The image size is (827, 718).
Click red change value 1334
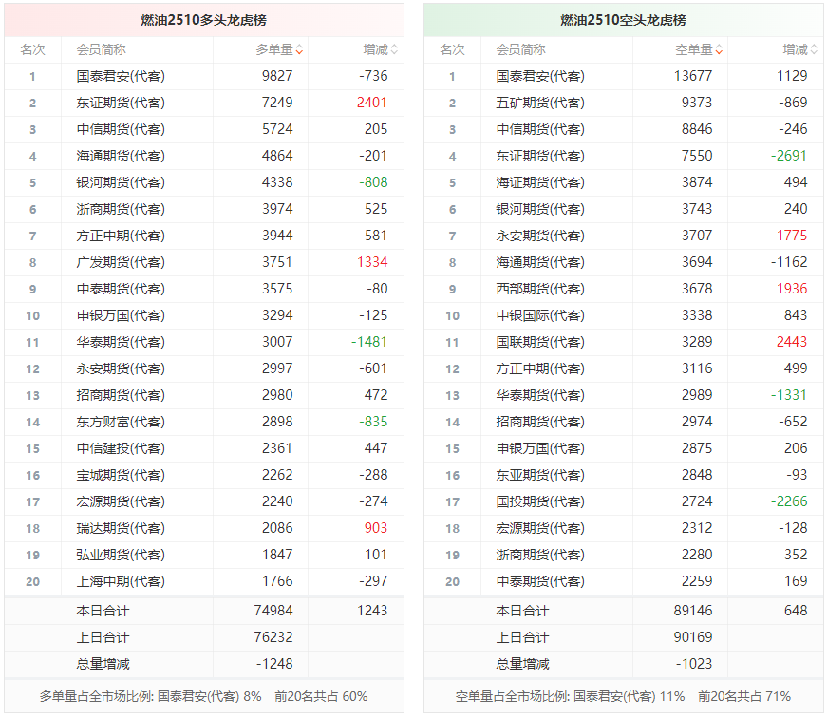coord(372,262)
